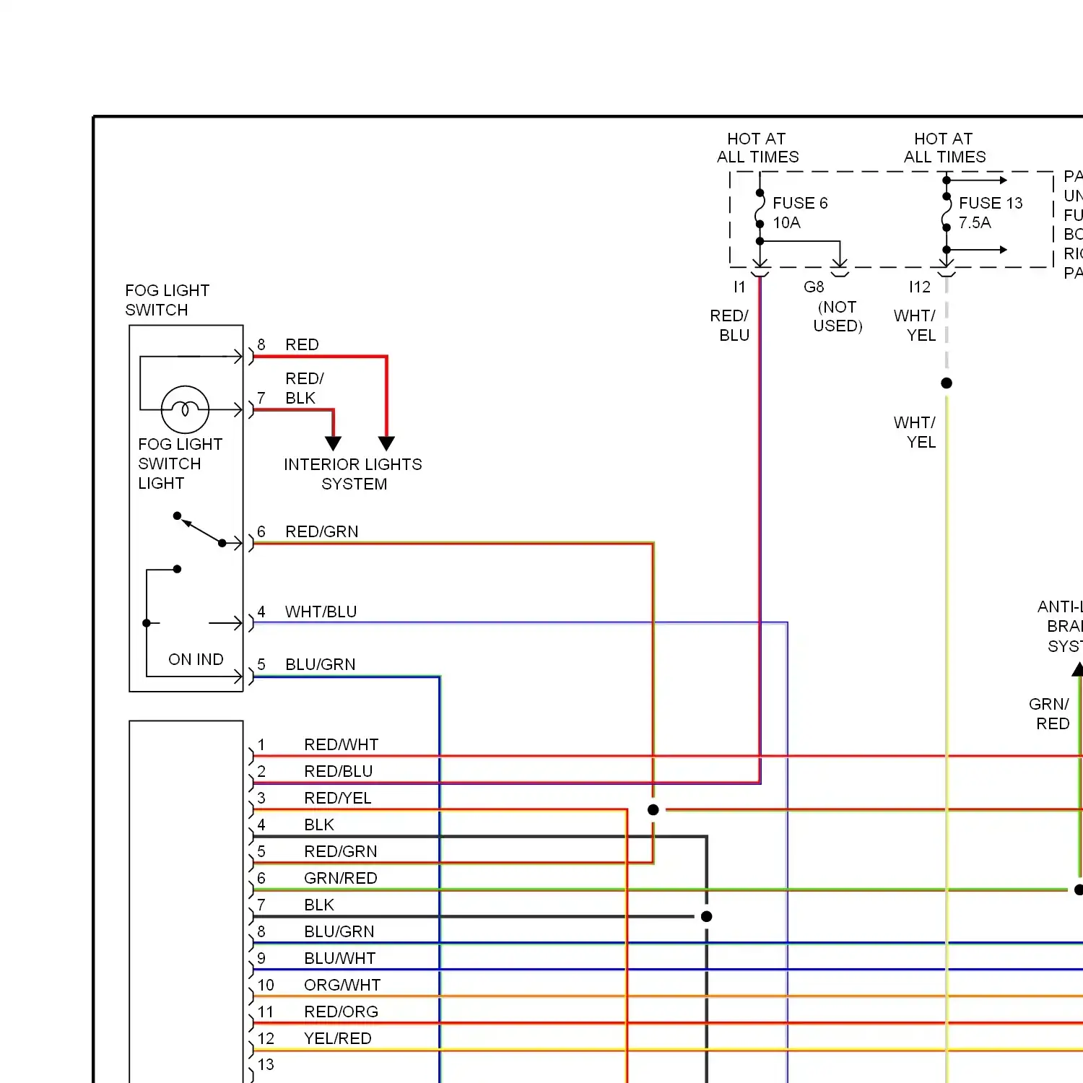Select lower connector pin 7 BLK label
The height and width of the screenshot is (1083, 1083).
pyautogui.click(x=318, y=905)
